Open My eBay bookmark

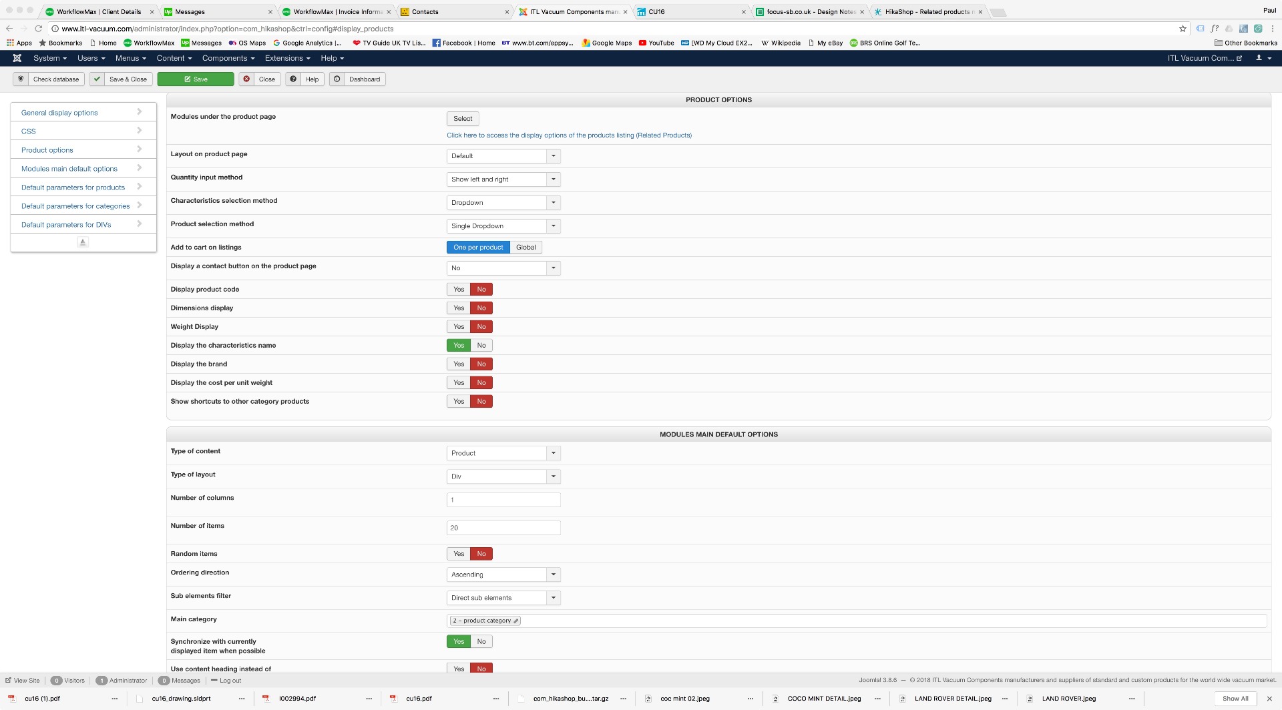pos(825,43)
